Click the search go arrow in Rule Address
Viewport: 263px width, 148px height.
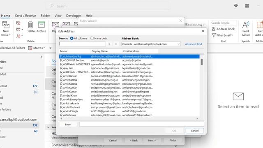click(109, 44)
